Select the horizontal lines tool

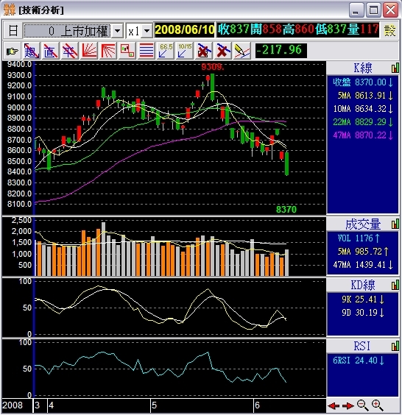[x=147, y=51]
